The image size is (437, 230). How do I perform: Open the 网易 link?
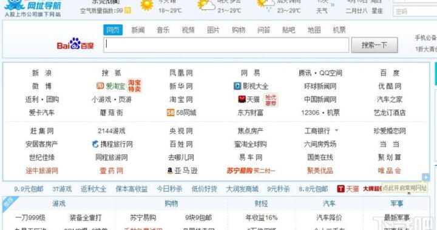251,73
